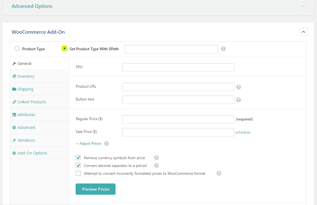Switch to the Advanced tab
317x205 pixels.
(40, 127)
